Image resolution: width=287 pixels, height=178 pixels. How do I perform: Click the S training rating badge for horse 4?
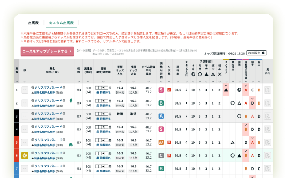(x=161, y=129)
